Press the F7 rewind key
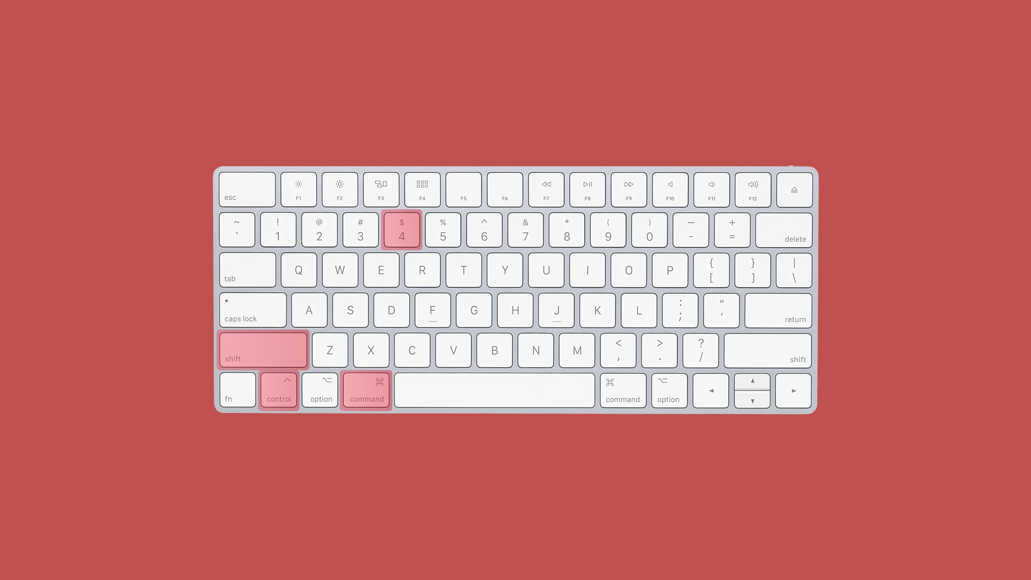The width and height of the screenshot is (1031, 580). tap(546, 189)
